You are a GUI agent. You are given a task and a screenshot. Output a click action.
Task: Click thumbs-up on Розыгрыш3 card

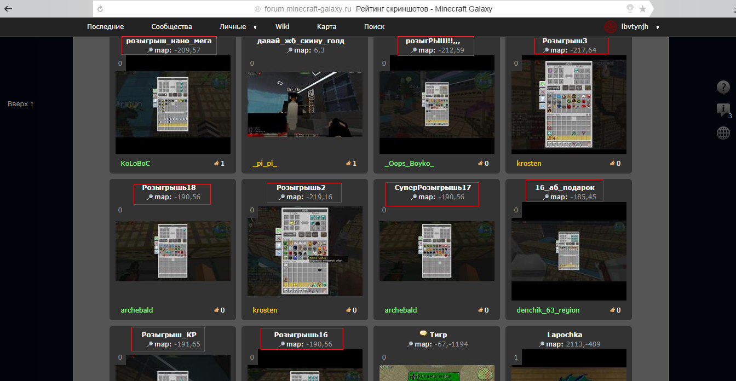point(612,163)
